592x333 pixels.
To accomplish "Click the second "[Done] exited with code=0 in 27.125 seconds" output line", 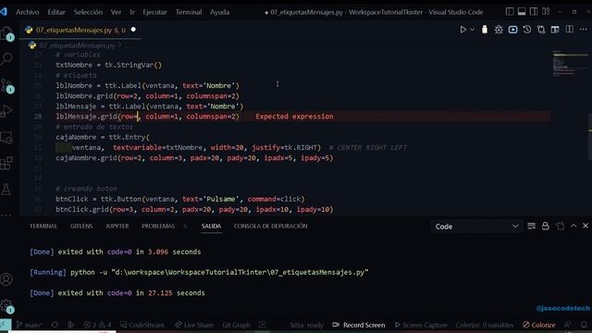I will tap(117, 293).
